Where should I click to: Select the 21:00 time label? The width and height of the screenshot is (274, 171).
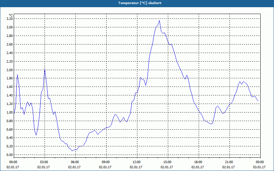coord(228,162)
